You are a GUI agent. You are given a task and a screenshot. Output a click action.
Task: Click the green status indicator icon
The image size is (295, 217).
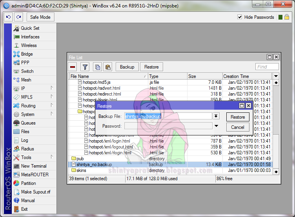coord(280,17)
